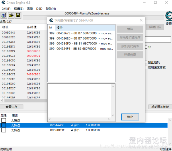This screenshot has width=172, height=151.
Task: Click the 计 column header
Action: click(x=51, y=28)
